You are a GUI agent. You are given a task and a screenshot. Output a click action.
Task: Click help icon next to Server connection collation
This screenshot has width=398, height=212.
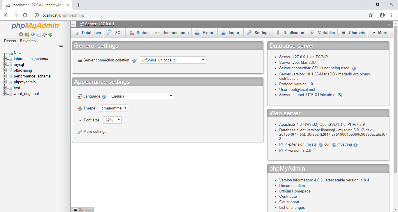tap(134, 61)
